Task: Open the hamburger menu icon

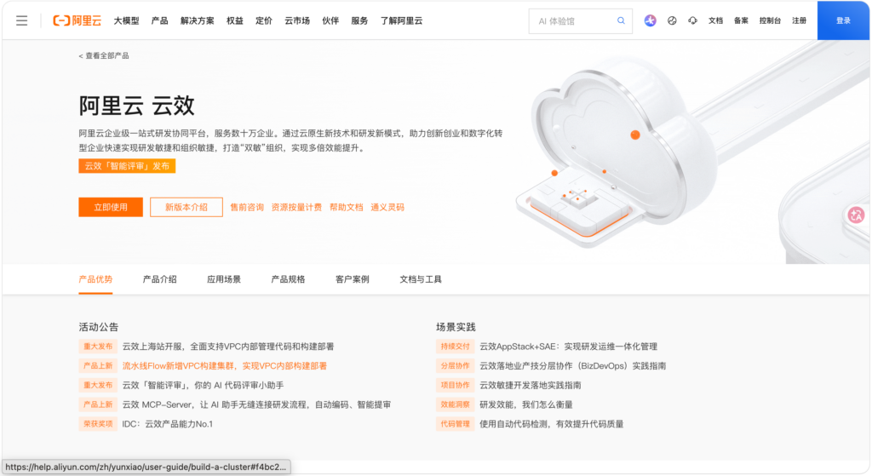Action: click(21, 20)
